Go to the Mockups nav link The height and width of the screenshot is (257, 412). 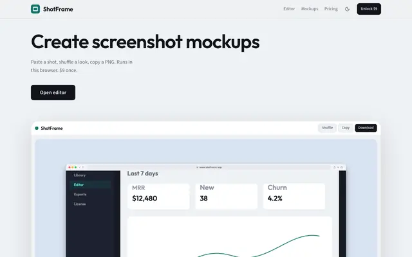[310, 9]
